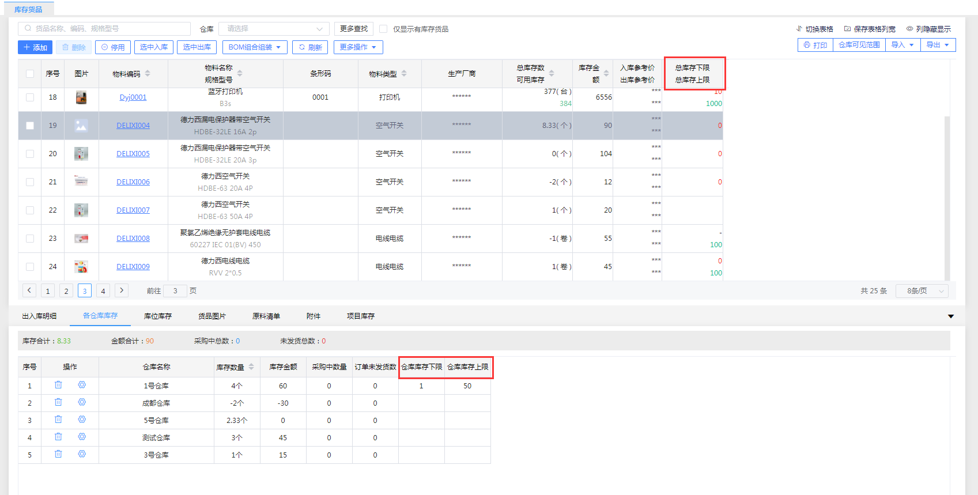Click the gear icon for 测试仓库 row
This screenshot has height=495, width=978.
(x=82, y=437)
